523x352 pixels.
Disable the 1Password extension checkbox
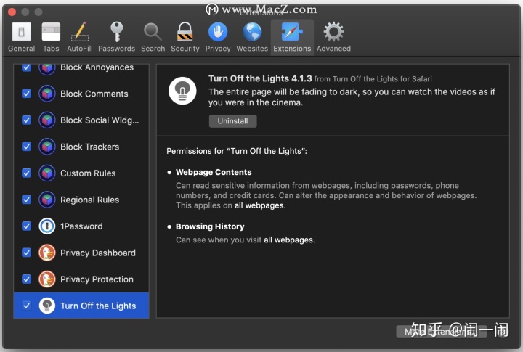click(x=27, y=226)
